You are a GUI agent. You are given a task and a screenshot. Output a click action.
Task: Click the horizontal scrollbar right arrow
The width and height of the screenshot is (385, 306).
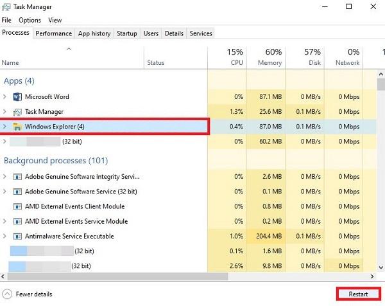pyautogui.click(x=372, y=276)
